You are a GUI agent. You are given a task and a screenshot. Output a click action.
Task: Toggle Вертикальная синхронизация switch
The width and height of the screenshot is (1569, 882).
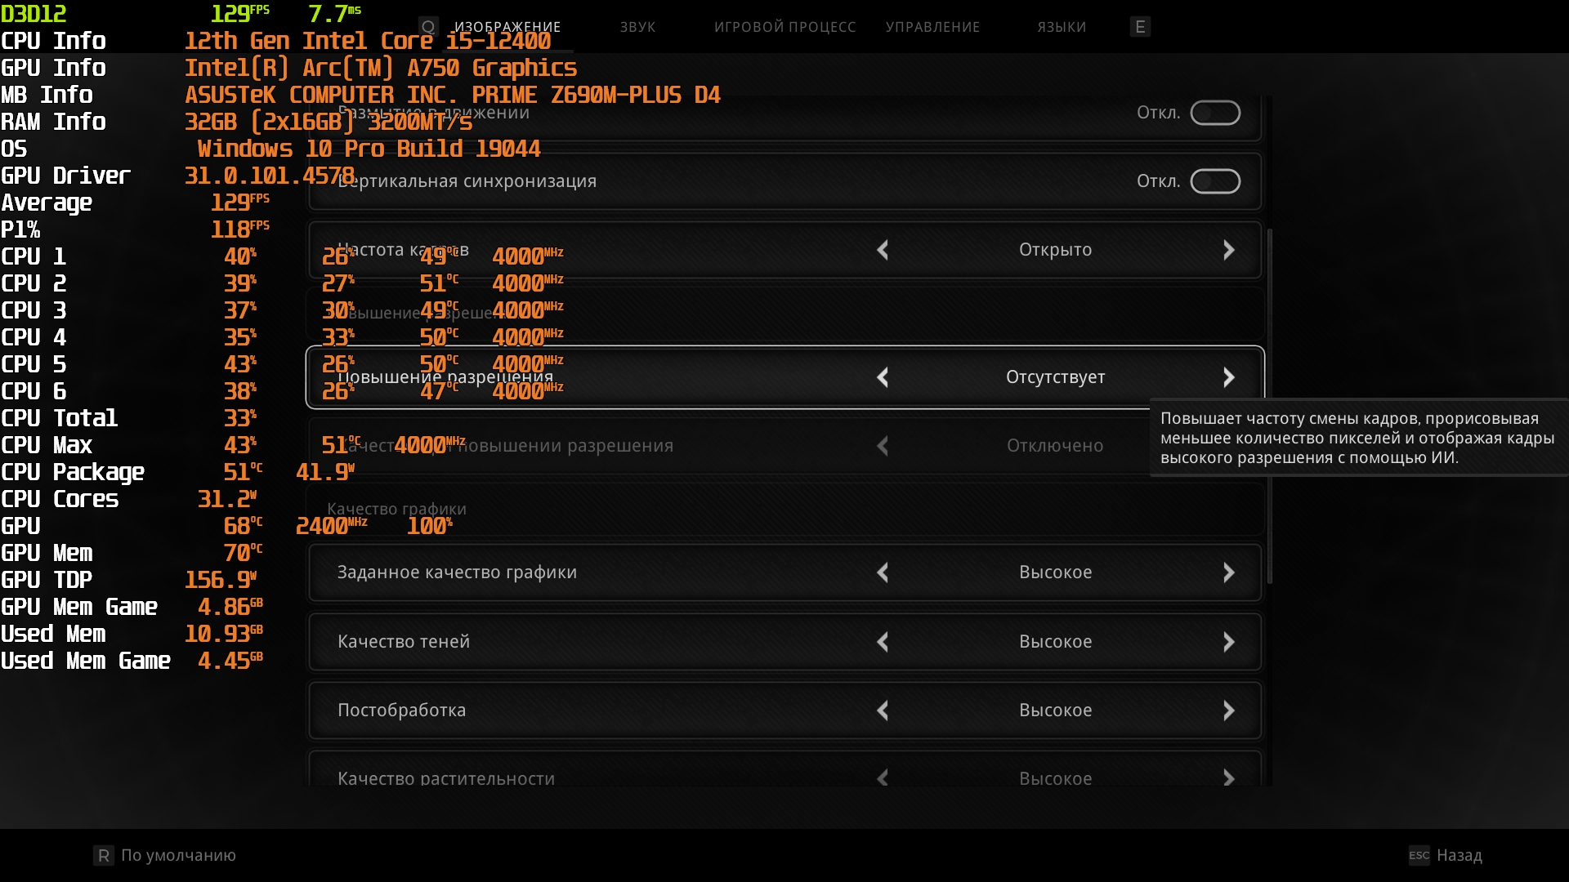pos(1214,181)
